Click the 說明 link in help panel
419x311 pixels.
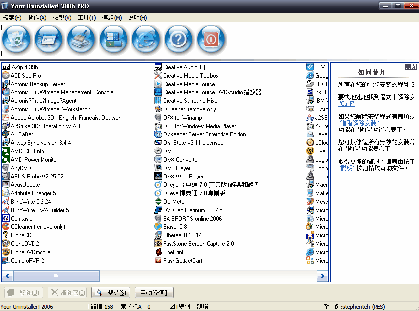[x=347, y=168]
